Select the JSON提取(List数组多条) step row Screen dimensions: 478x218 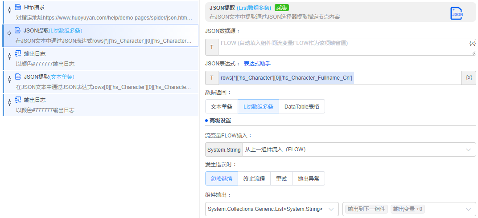point(101,36)
